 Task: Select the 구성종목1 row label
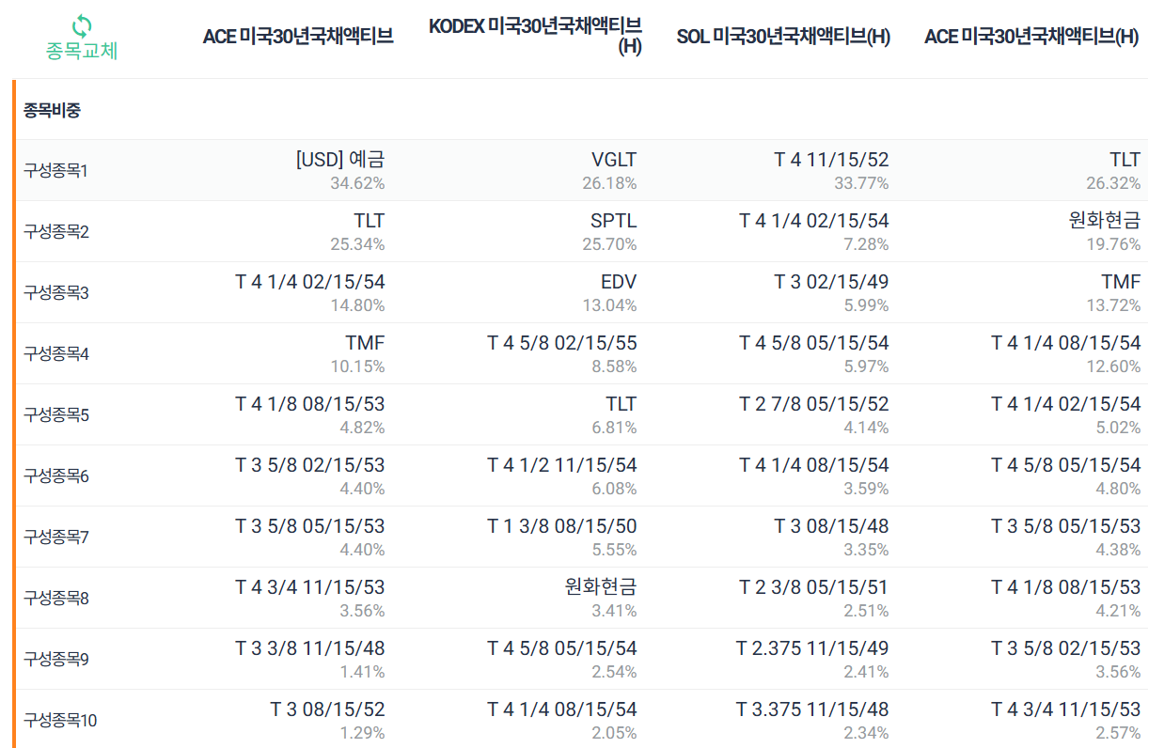click(56, 171)
